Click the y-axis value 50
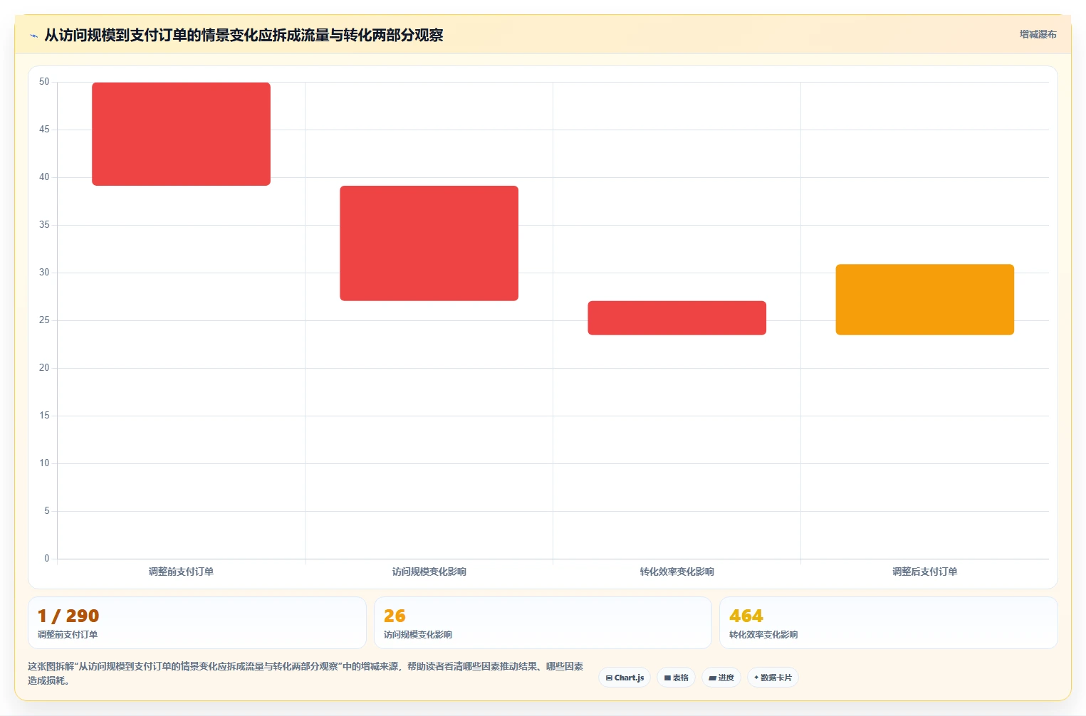This screenshot has width=1086, height=716. pos(44,82)
